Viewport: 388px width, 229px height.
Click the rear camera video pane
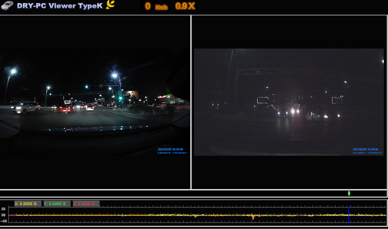289,102
